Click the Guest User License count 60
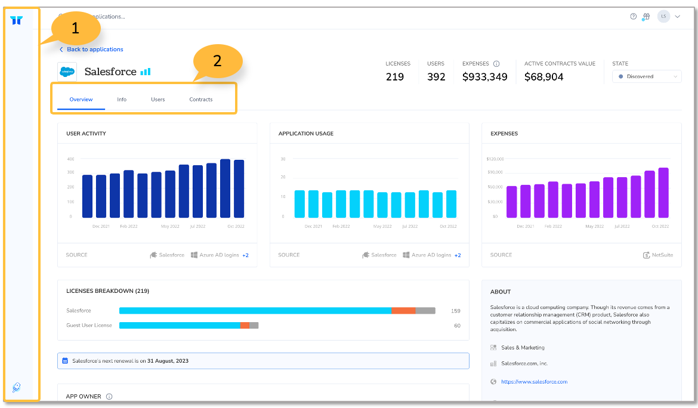The image size is (698, 408). tap(457, 326)
